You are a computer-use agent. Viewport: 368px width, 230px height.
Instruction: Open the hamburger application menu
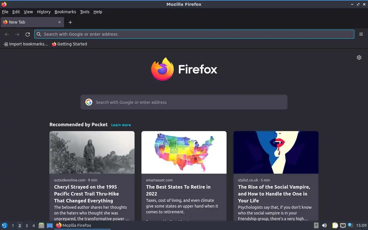tap(361, 34)
